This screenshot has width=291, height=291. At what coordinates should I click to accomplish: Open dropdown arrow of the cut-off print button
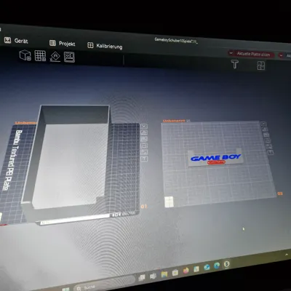[x=281, y=55]
